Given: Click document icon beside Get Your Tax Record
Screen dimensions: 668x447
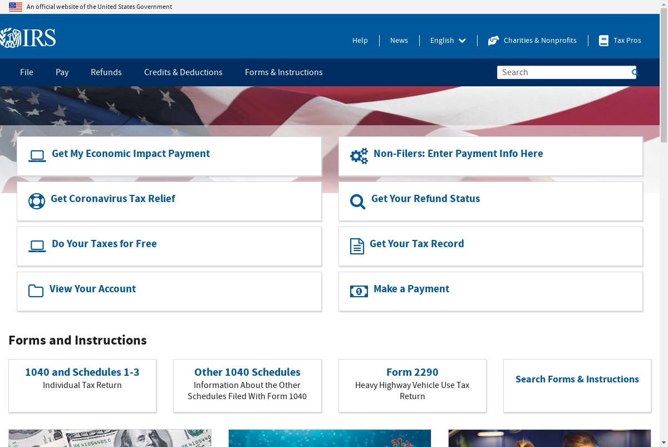Looking at the screenshot, I should tap(357, 246).
